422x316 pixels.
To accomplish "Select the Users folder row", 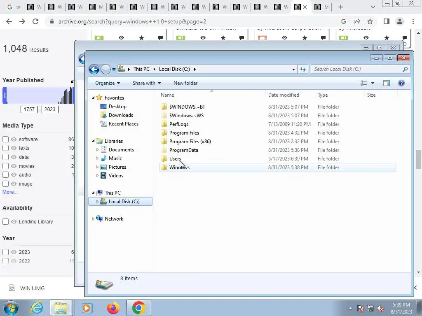I will click(277, 158).
